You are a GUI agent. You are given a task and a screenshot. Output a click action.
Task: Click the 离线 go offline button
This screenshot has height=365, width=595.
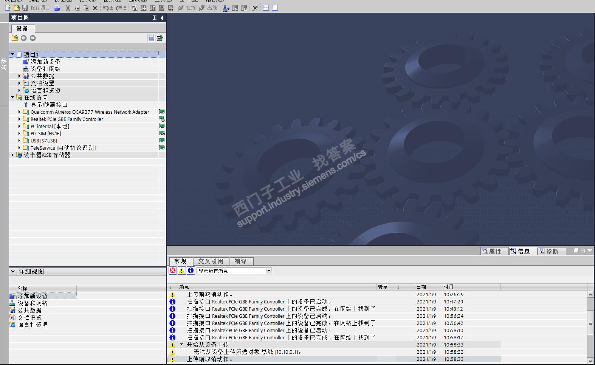208,8
